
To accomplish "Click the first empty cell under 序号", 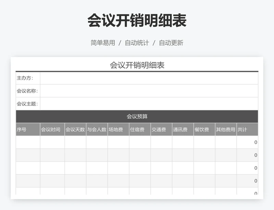I will pyautogui.click(x=28, y=143).
